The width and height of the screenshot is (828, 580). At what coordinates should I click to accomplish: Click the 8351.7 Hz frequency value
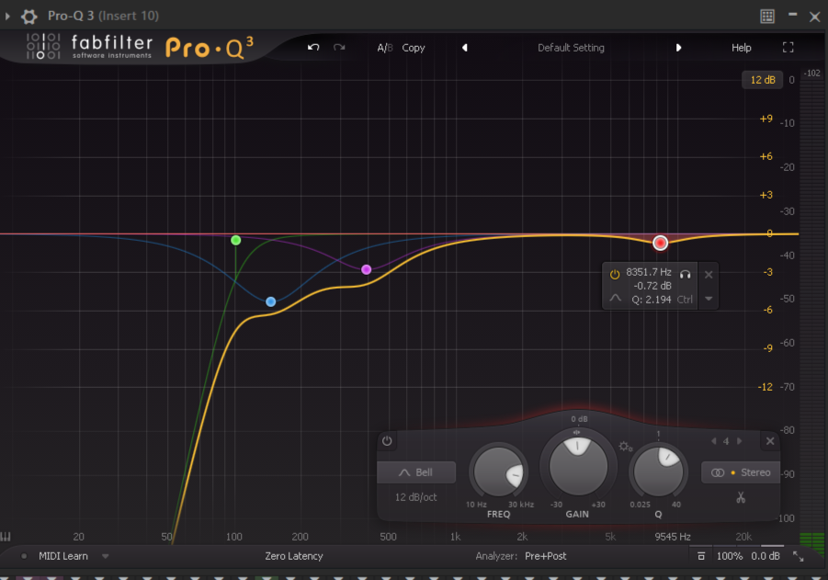coord(649,272)
